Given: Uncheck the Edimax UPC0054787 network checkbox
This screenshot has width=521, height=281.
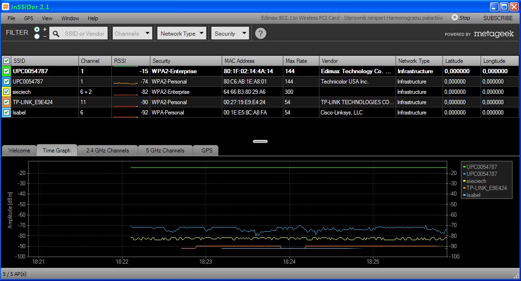Looking at the screenshot, I should tap(6, 71).
